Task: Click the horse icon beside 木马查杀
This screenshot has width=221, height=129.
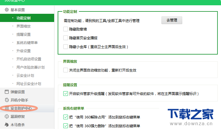Action: point(7,125)
